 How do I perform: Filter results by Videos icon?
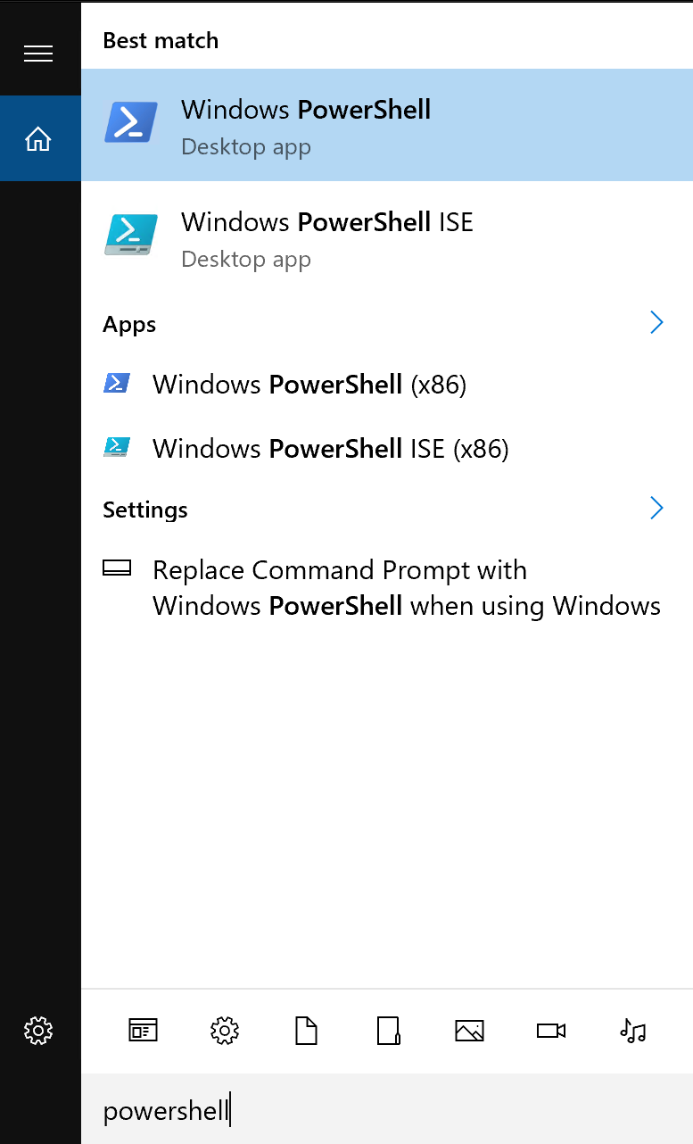pyautogui.click(x=551, y=1031)
